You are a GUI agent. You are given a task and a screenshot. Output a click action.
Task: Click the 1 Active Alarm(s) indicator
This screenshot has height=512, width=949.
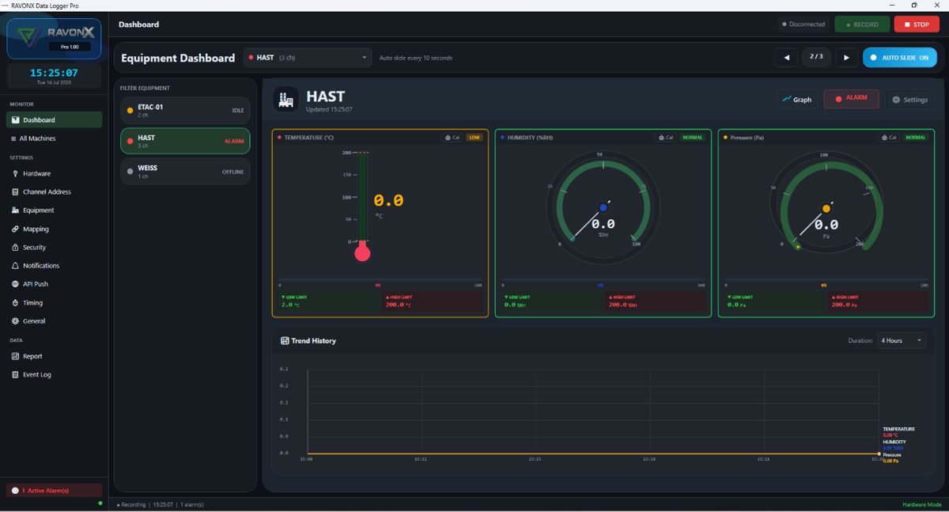point(54,491)
